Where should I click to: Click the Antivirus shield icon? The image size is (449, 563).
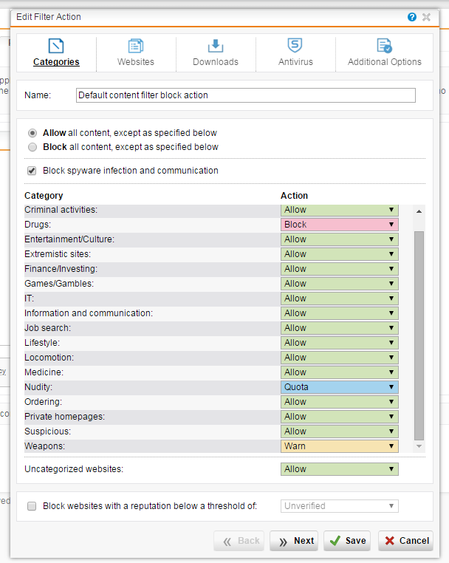(x=295, y=46)
